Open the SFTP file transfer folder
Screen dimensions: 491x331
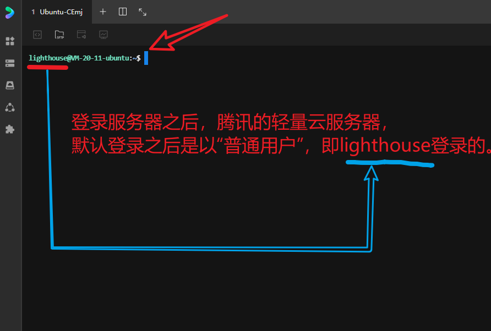pyautogui.click(x=59, y=35)
